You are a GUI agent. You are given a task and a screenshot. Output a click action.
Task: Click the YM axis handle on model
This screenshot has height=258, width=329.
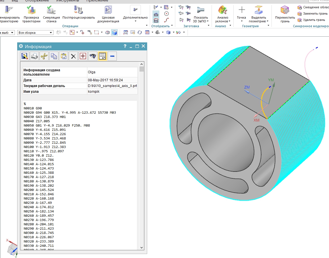pos(274,84)
